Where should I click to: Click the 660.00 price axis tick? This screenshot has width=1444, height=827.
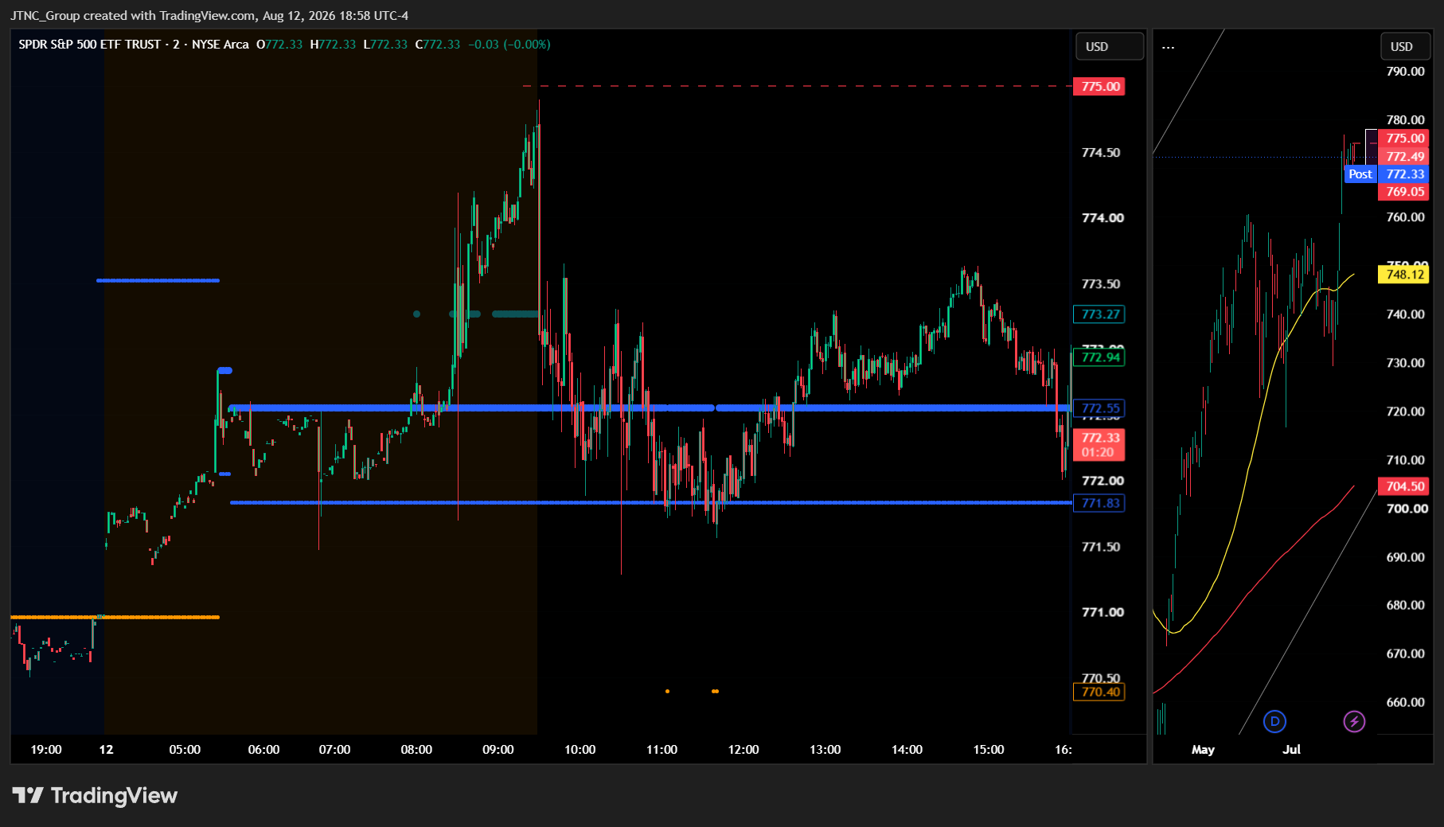1405,702
